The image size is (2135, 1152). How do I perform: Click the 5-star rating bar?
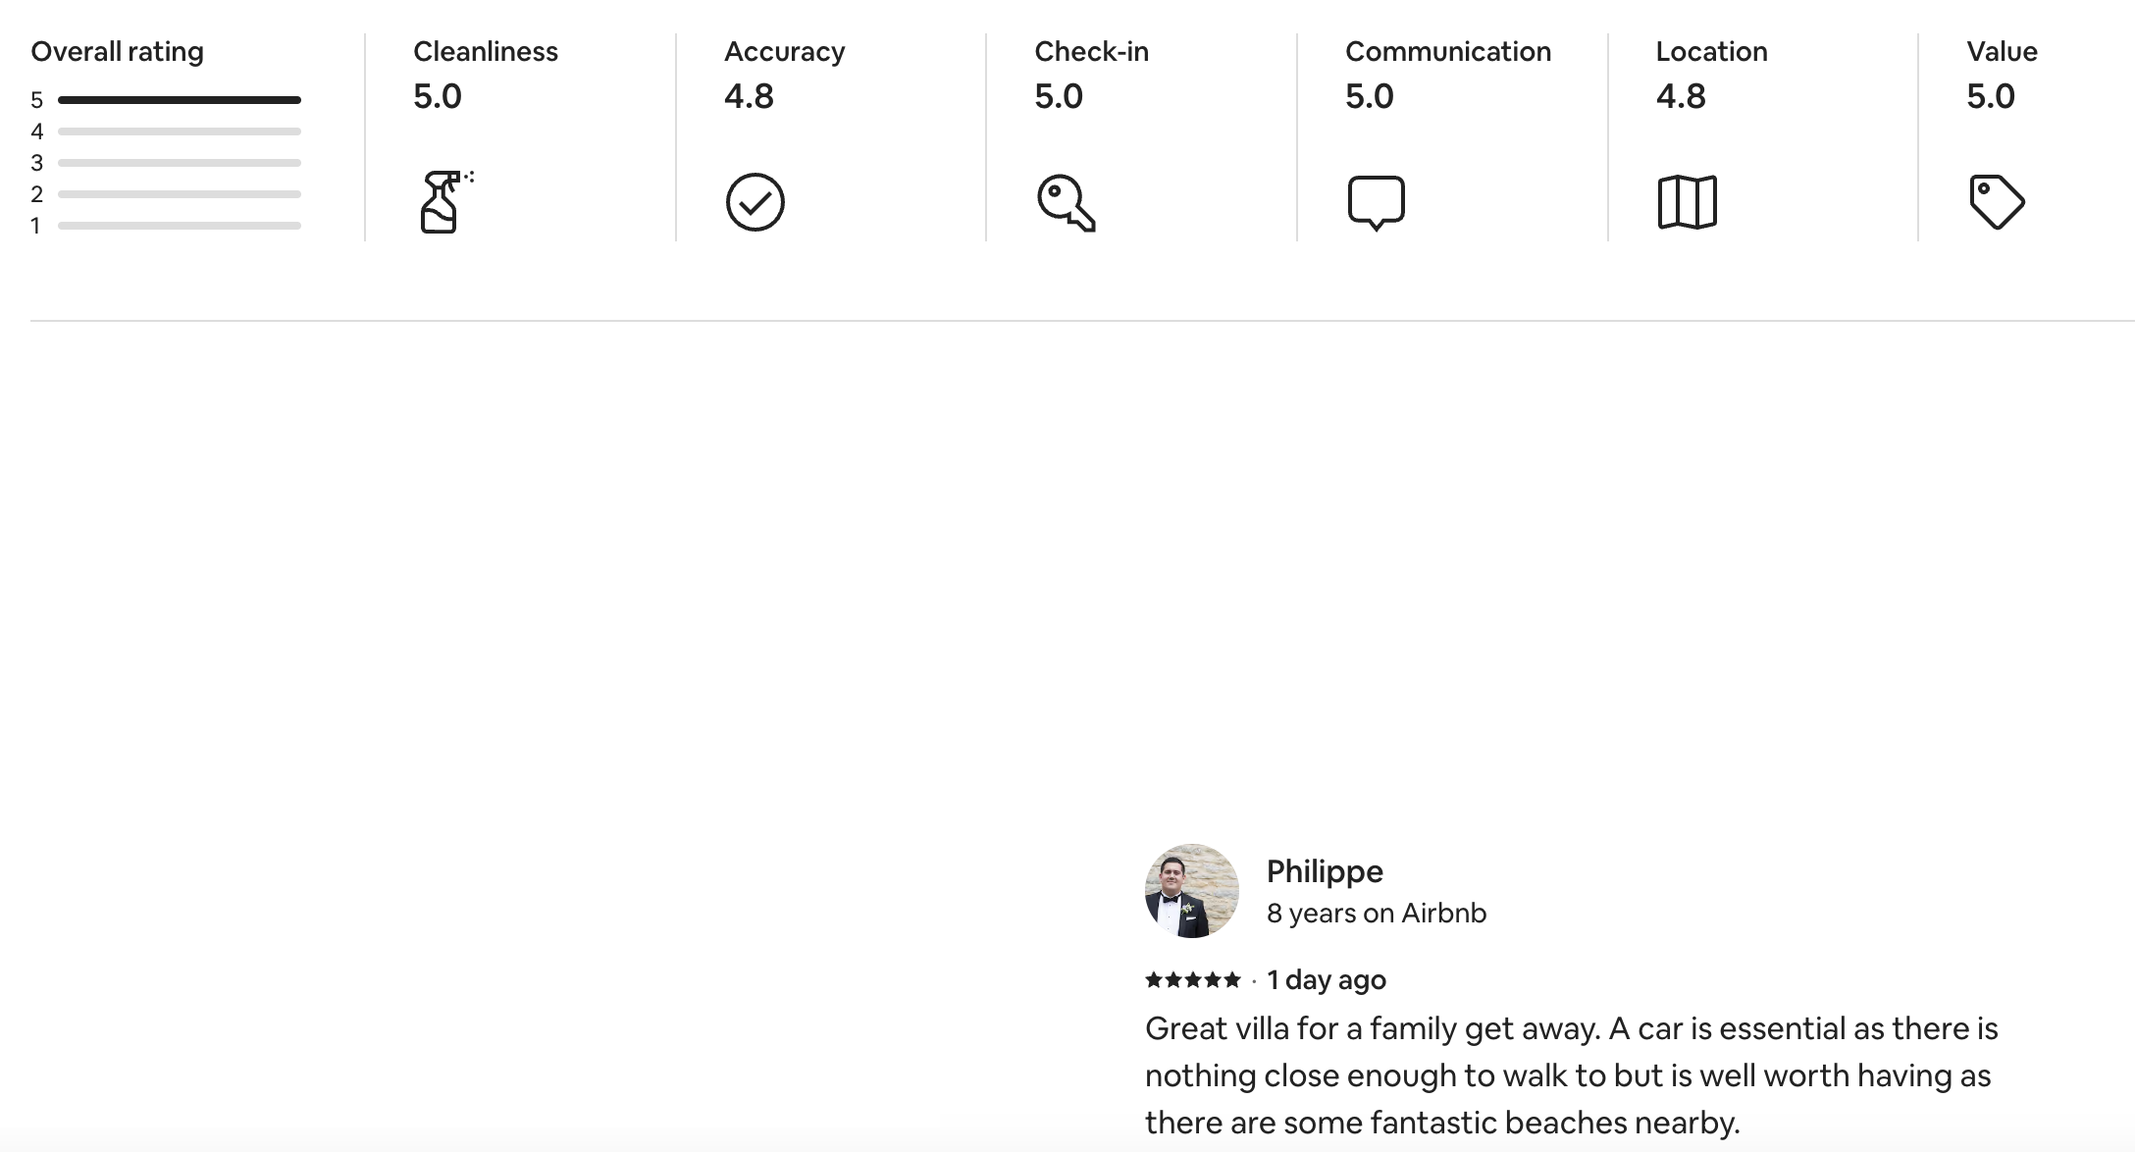180,100
